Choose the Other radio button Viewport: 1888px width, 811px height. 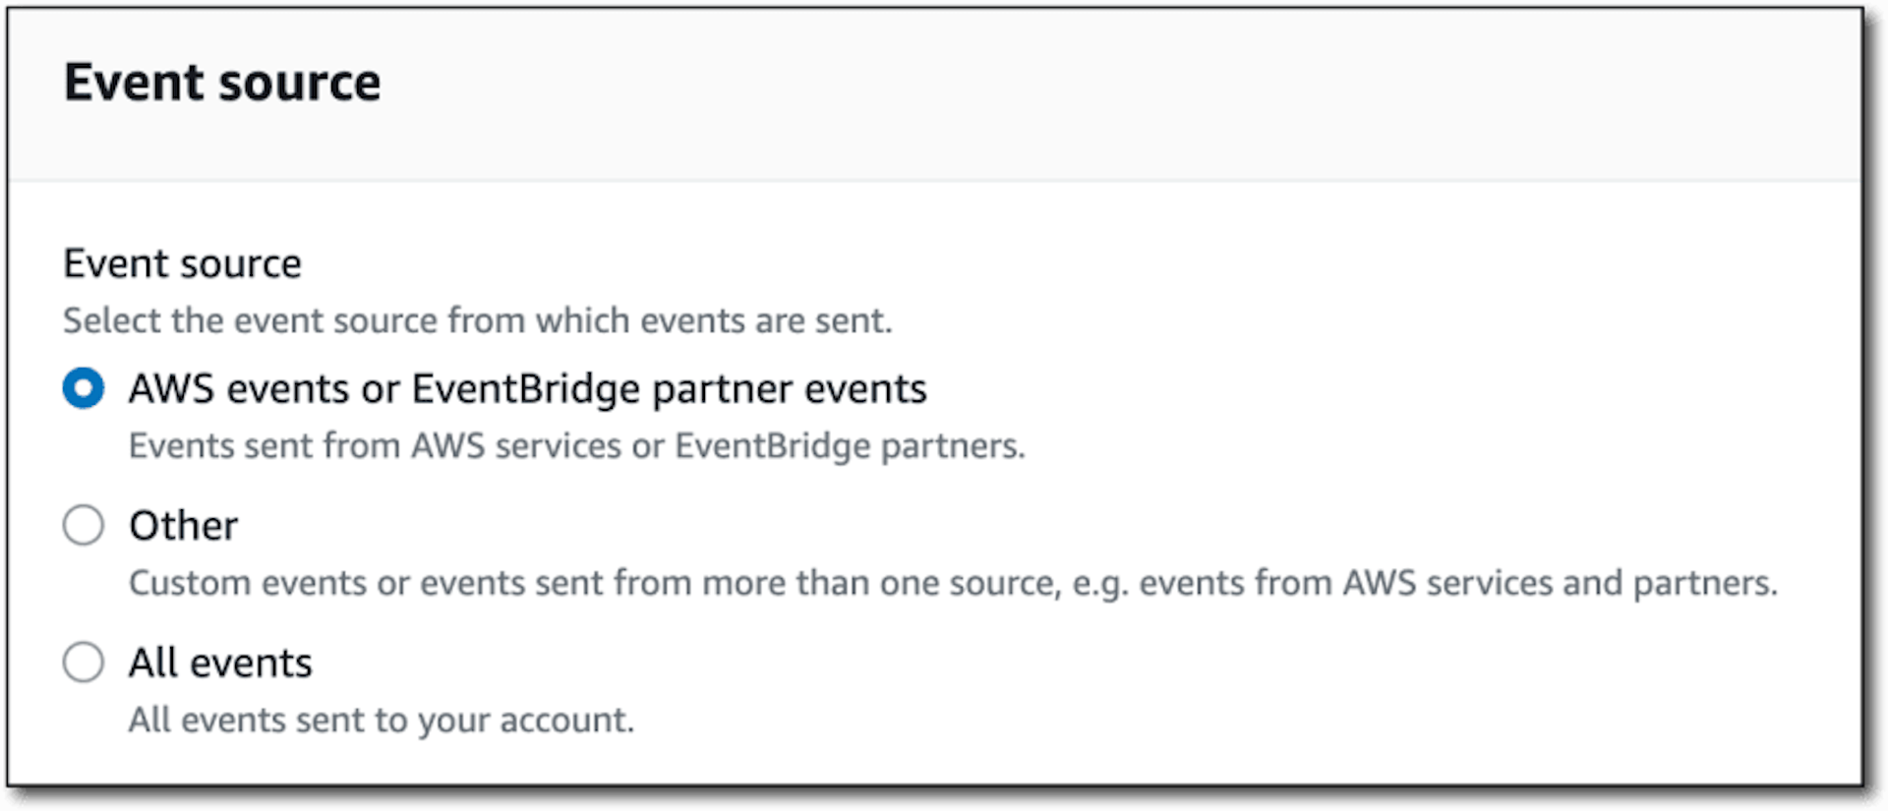pyautogui.click(x=84, y=525)
